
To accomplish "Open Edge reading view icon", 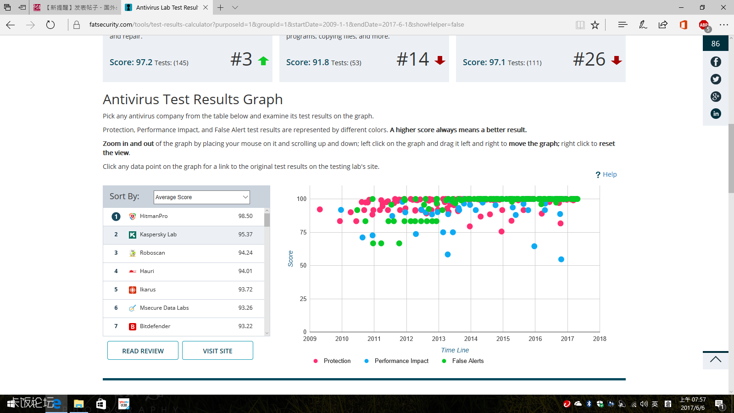I will click(580, 25).
